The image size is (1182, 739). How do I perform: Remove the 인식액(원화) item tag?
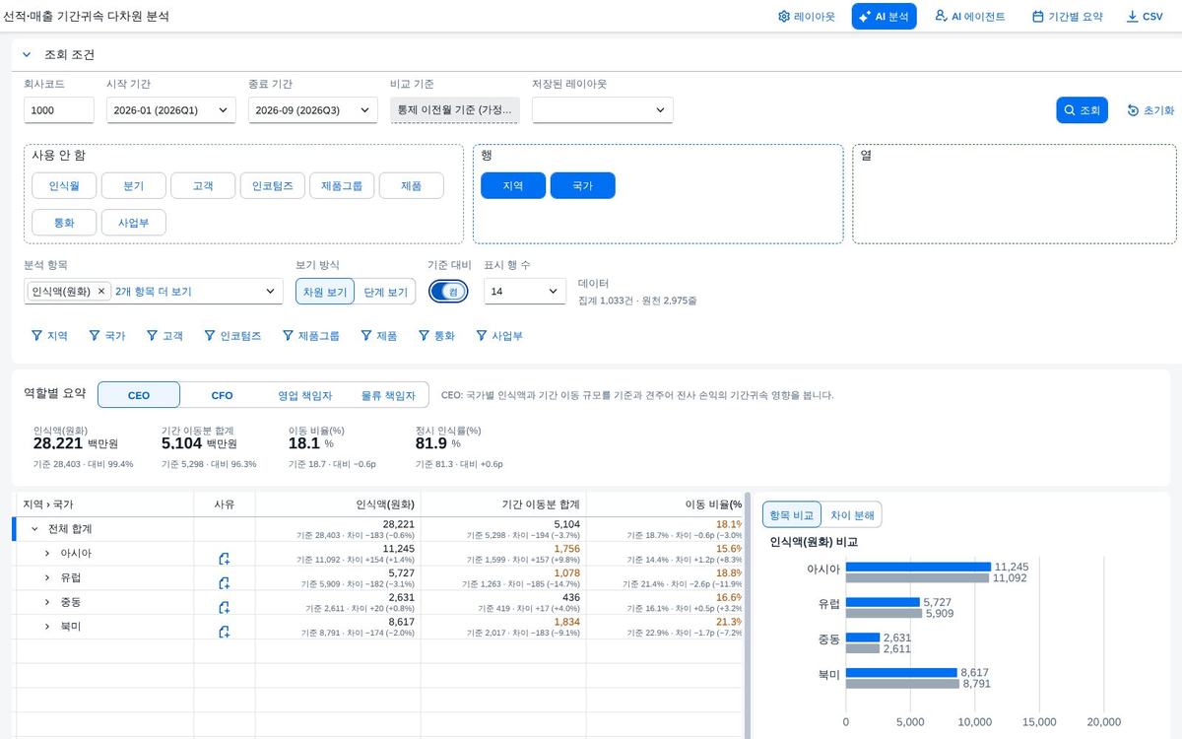[x=101, y=292]
